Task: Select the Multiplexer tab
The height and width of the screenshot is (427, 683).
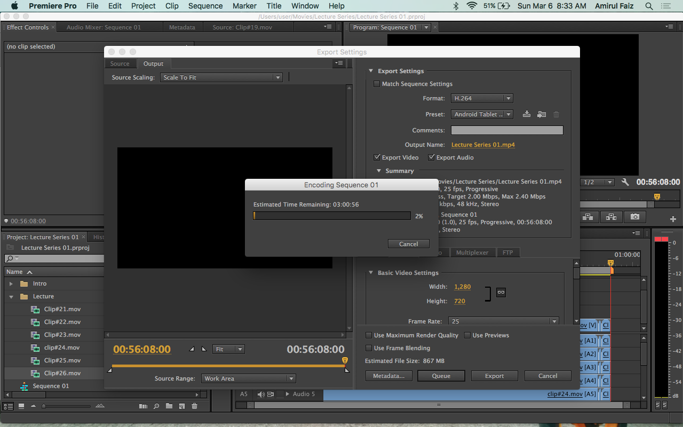Action: (x=472, y=252)
